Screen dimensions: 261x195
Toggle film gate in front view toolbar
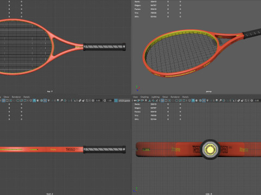click(x=7, y=100)
